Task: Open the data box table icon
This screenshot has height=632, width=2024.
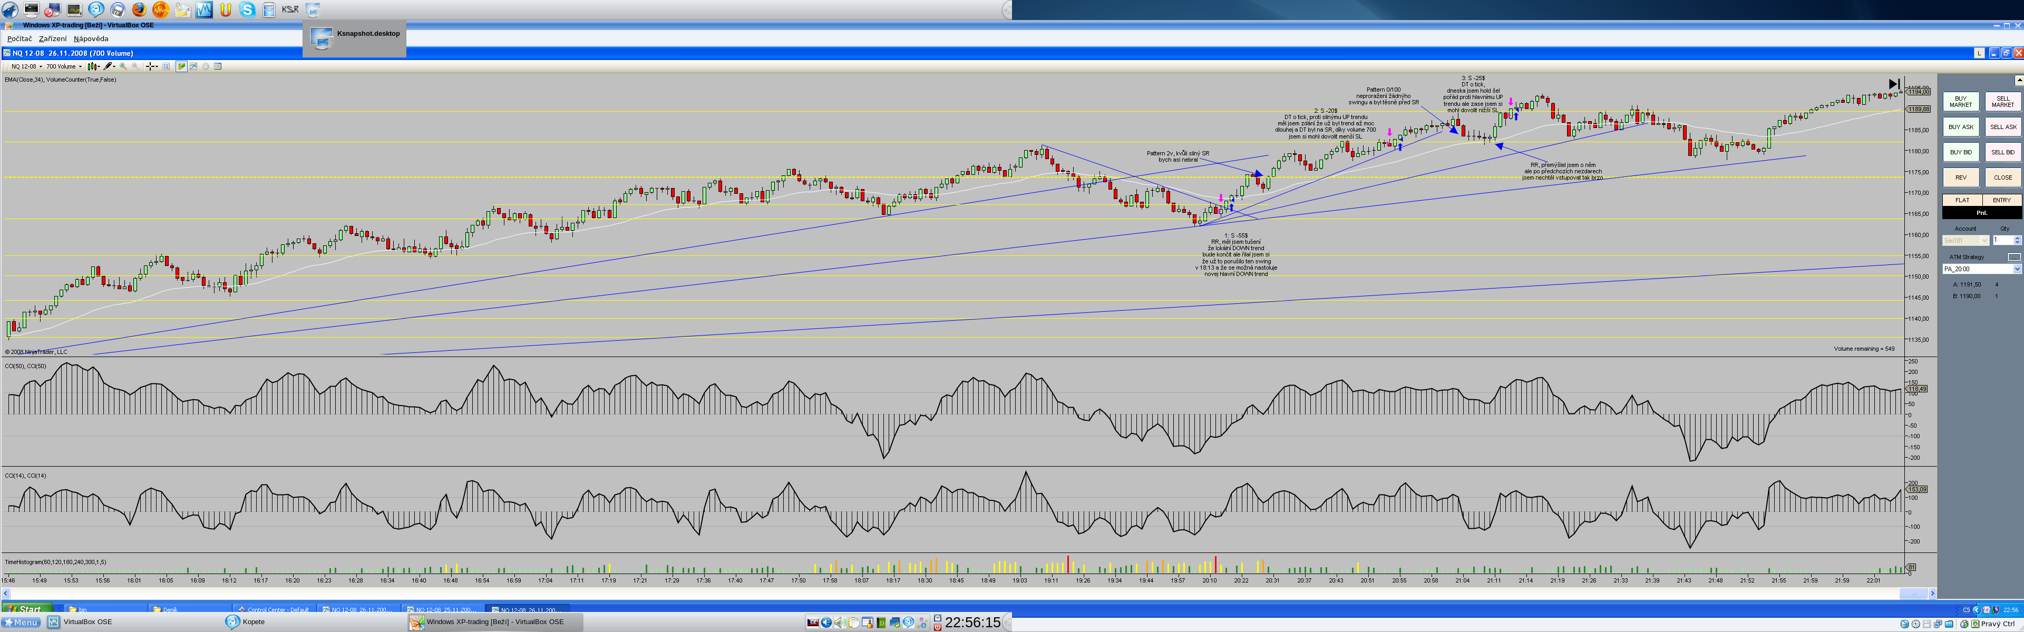Action: [x=218, y=67]
